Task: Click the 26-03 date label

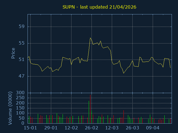Action: click(132, 128)
